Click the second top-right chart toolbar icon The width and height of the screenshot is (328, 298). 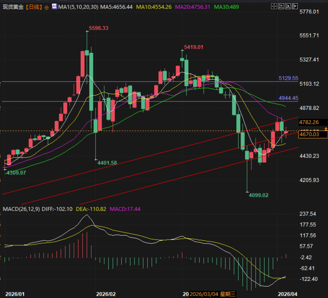click(281, 6)
